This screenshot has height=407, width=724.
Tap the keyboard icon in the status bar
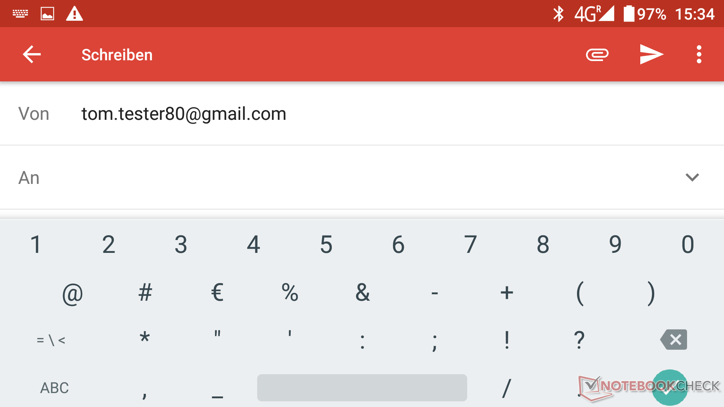[20, 14]
